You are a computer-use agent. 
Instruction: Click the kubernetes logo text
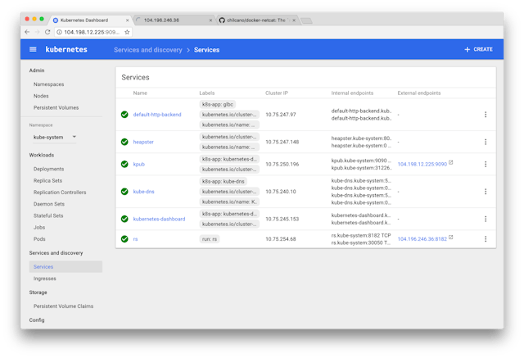coord(66,49)
